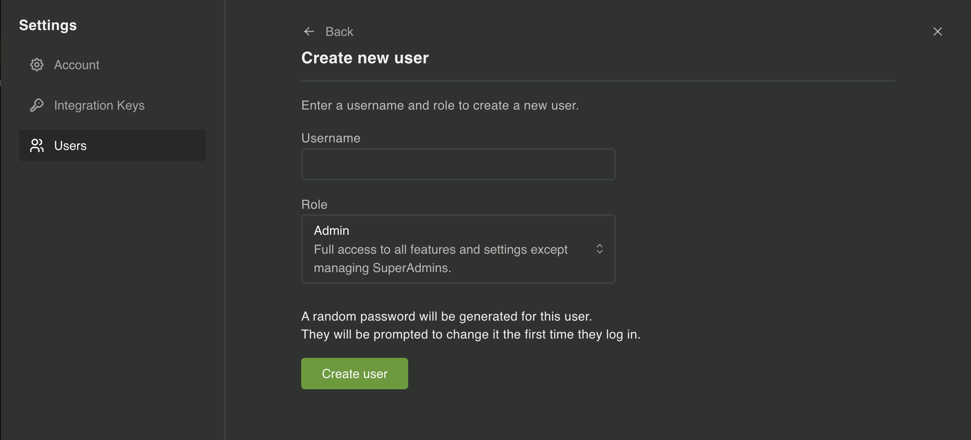Click the X icon to dismiss Settings
The image size is (971, 440).
pyautogui.click(x=938, y=31)
